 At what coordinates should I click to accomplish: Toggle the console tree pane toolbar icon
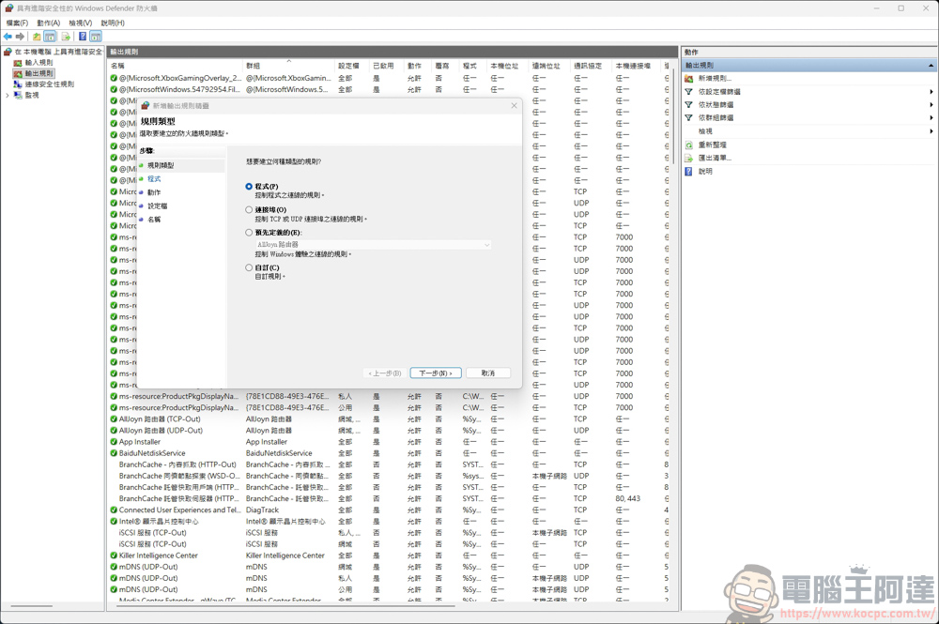coord(50,37)
